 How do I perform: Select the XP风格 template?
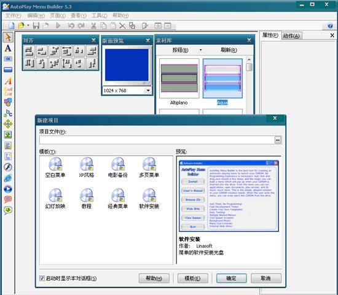click(x=87, y=168)
